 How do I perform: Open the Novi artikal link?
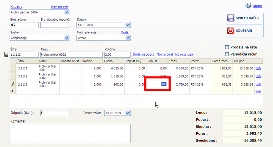pos(164,55)
